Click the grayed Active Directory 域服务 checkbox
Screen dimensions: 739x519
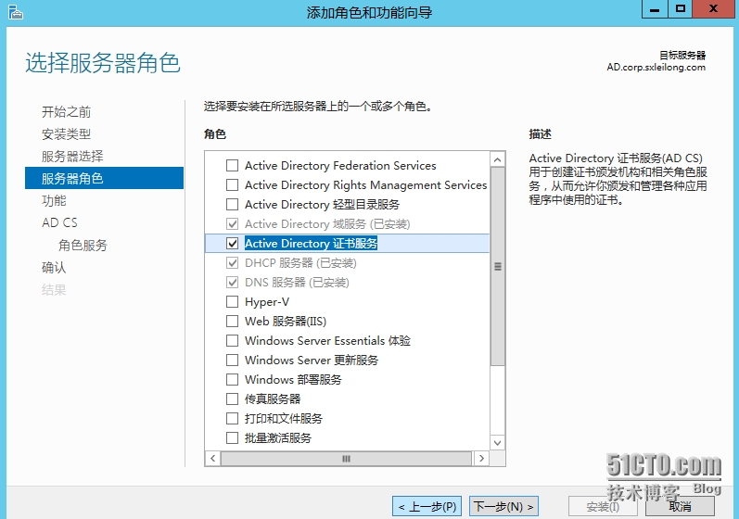pos(233,223)
